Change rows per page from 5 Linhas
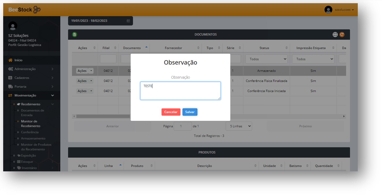This screenshot has width=382, height=195. tap(239, 126)
